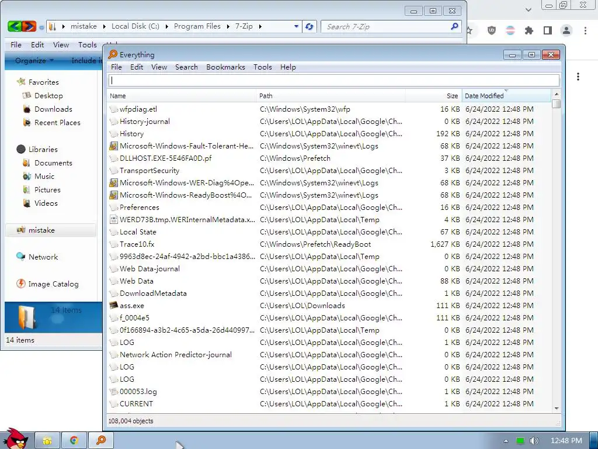Click the Everything search input field

point(334,80)
